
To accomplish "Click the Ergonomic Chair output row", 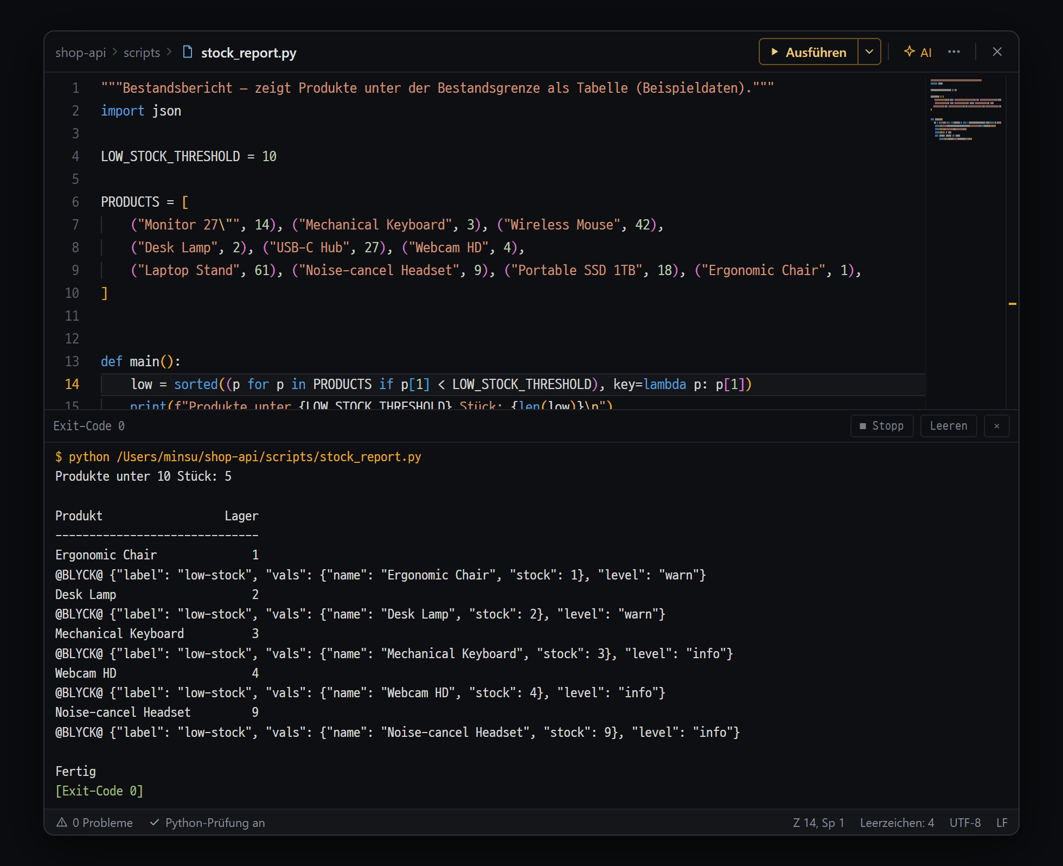I will pyautogui.click(x=157, y=555).
